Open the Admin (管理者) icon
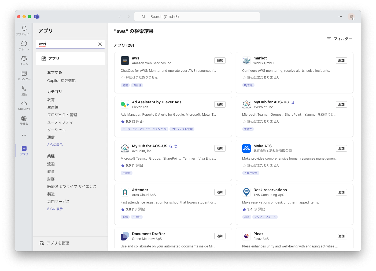This screenshot has width=376, height=271. point(24,118)
